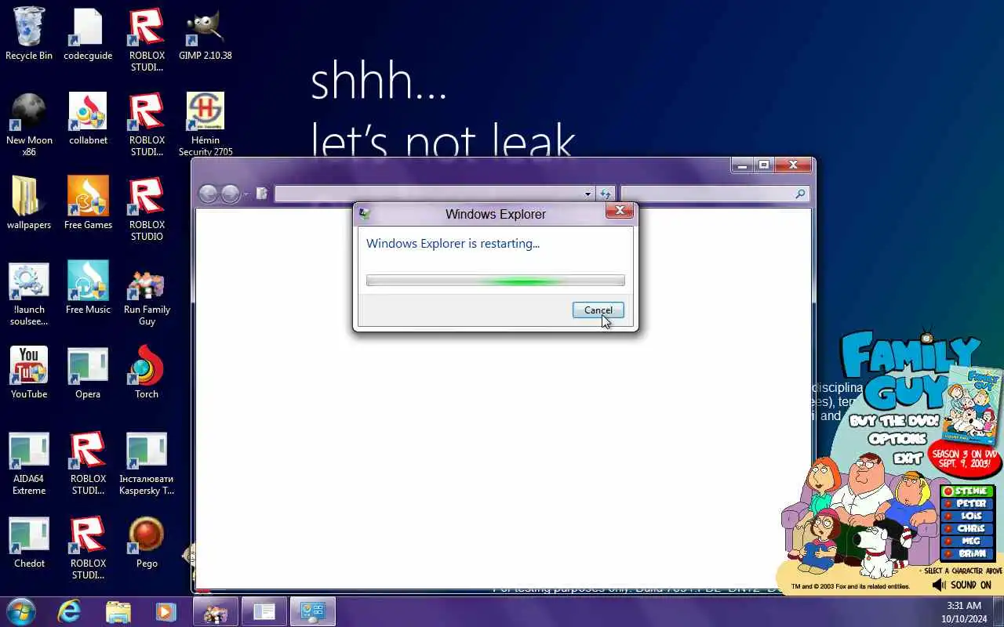The height and width of the screenshot is (627, 1004).
Task: Open the recent pages dropdown beside Forward
Action: tap(246, 194)
